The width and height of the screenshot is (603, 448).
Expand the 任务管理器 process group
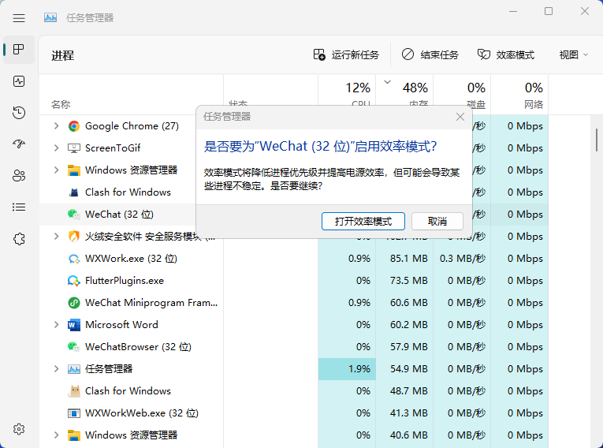coord(56,368)
